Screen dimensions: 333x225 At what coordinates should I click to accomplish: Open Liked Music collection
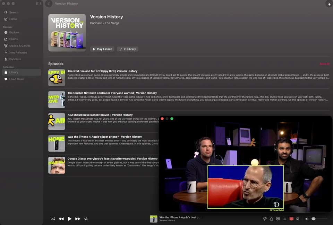[x=14, y=79]
